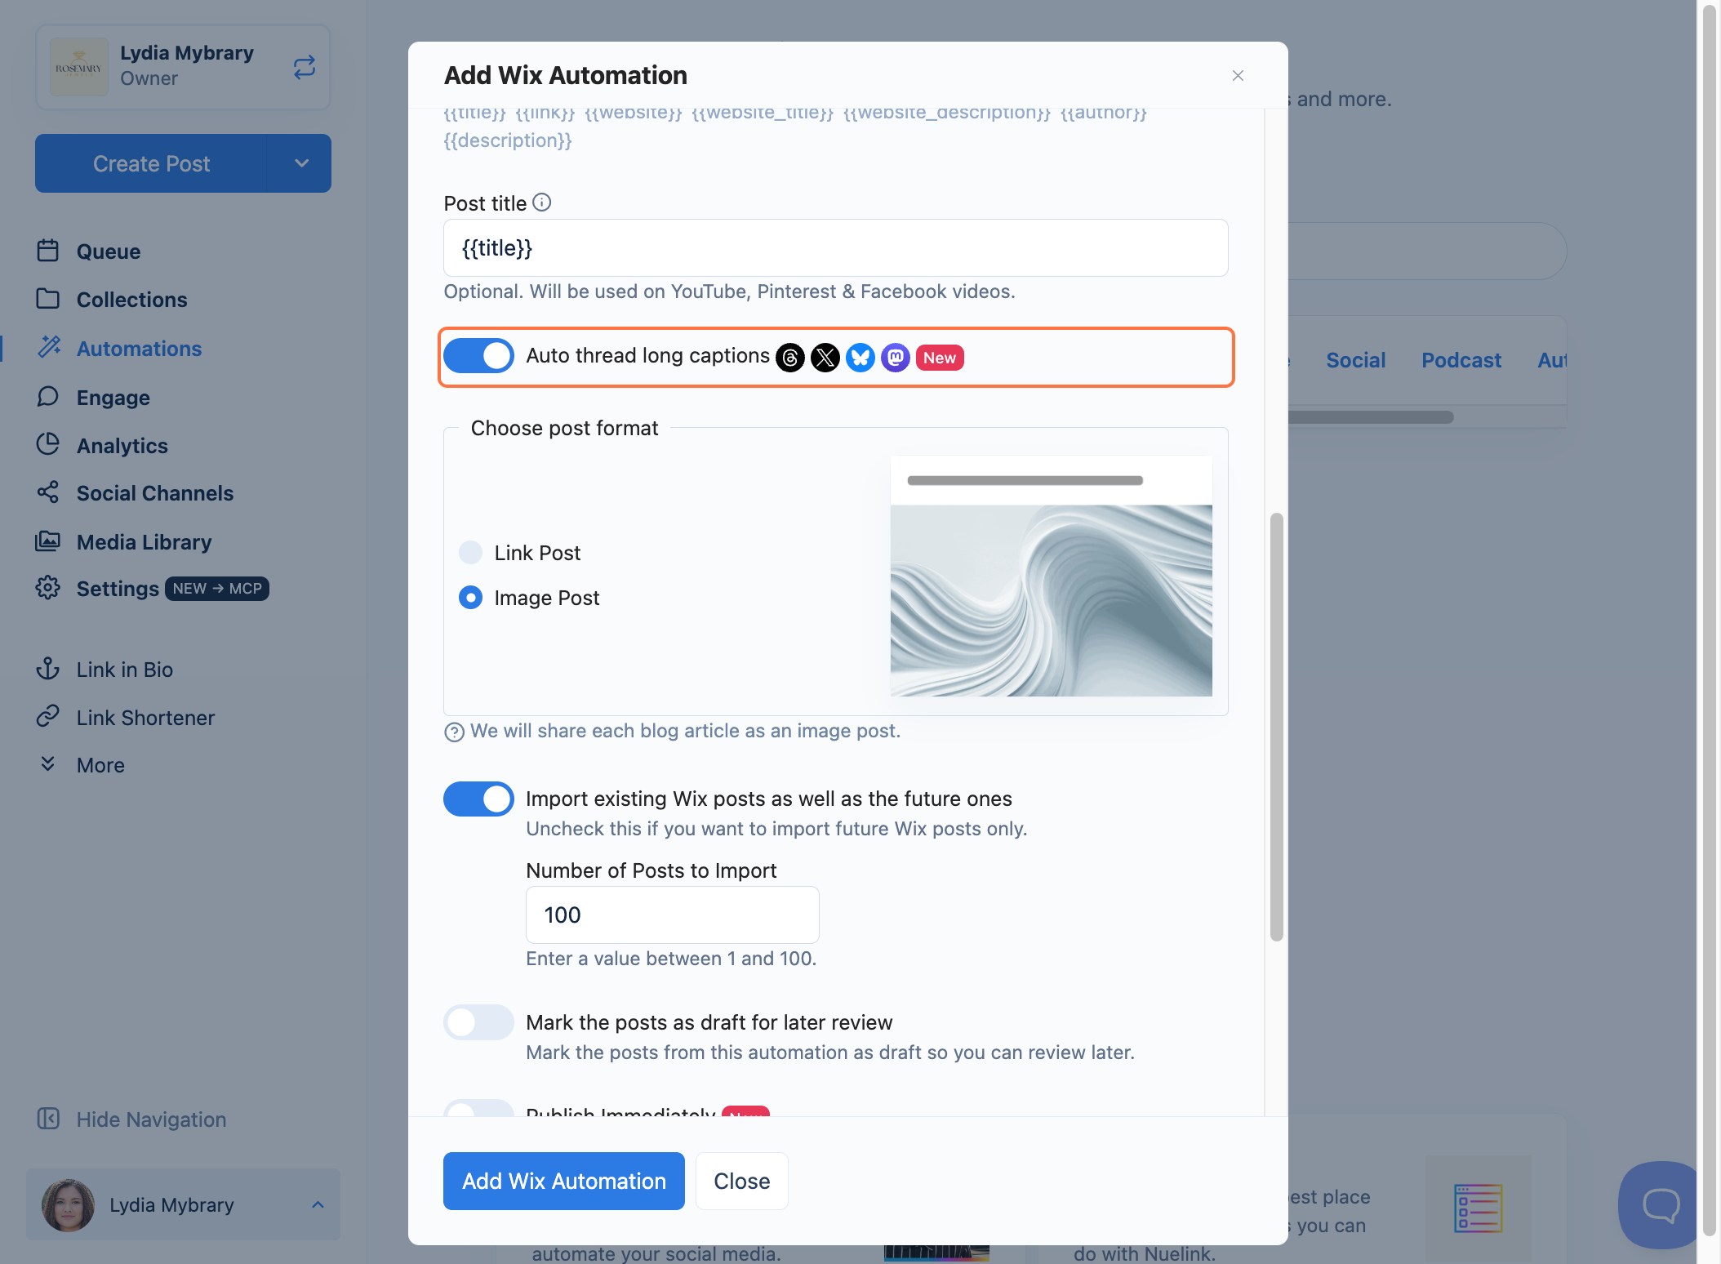This screenshot has height=1264, width=1721.
Task: Click the help icon under post format
Action: pos(454,732)
